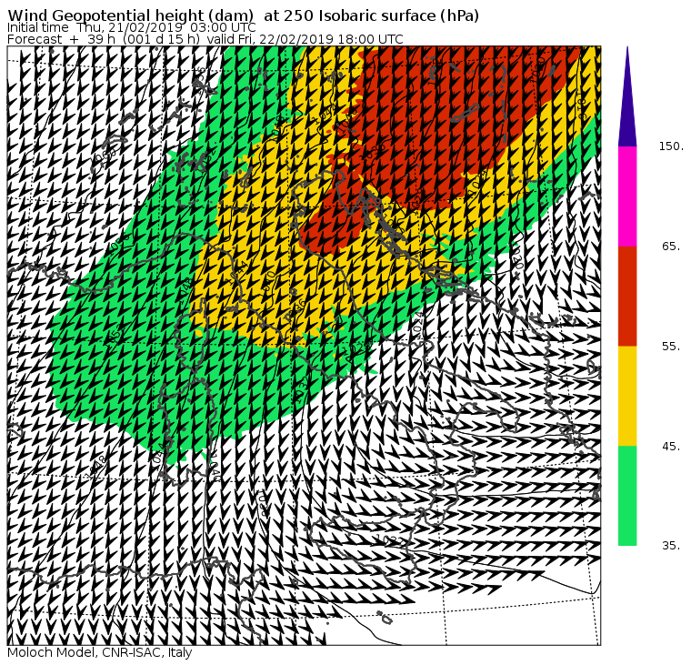The image size is (691, 665).
Task: Click the magenta 65-150 legend color band
Action: [627, 196]
